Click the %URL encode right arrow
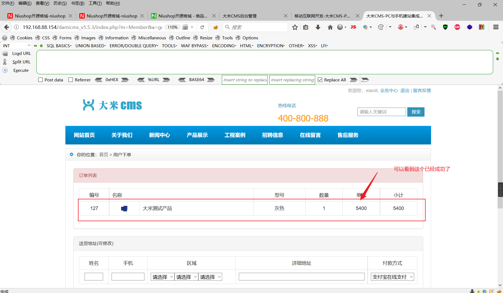The width and height of the screenshot is (503, 293). (166, 80)
